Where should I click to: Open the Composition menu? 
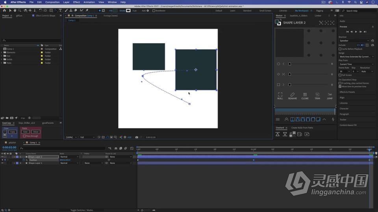(x=52, y=2)
